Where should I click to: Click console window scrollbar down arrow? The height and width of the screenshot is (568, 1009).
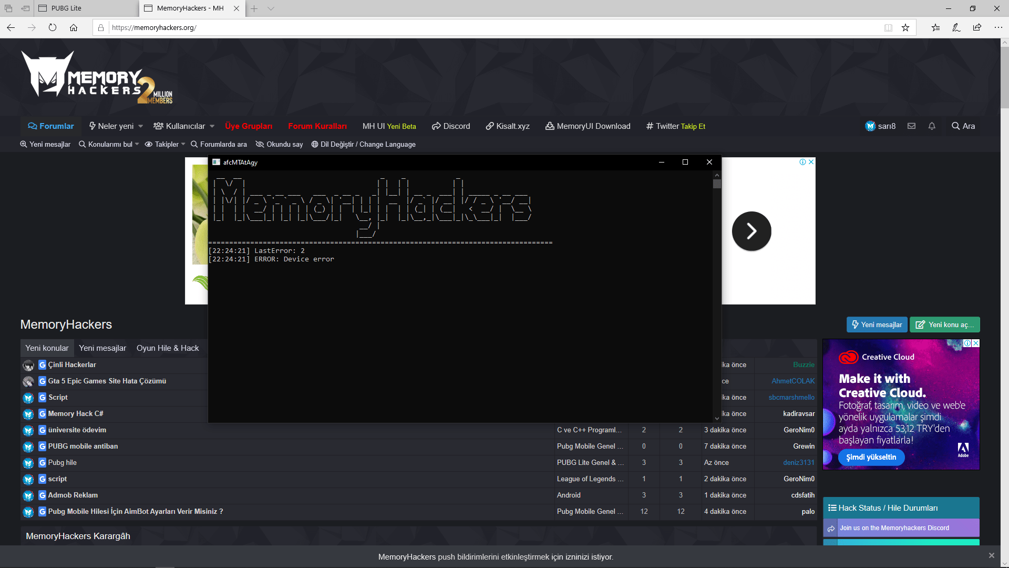tap(717, 419)
